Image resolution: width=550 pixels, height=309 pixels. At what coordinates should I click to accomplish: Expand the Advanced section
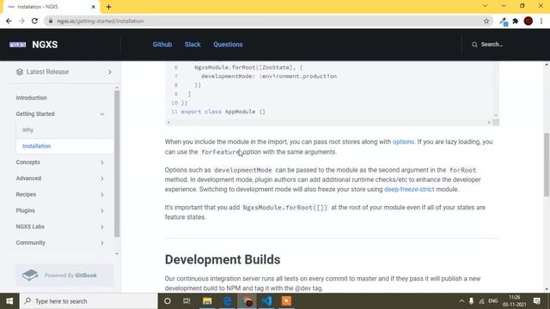(x=102, y=179)
